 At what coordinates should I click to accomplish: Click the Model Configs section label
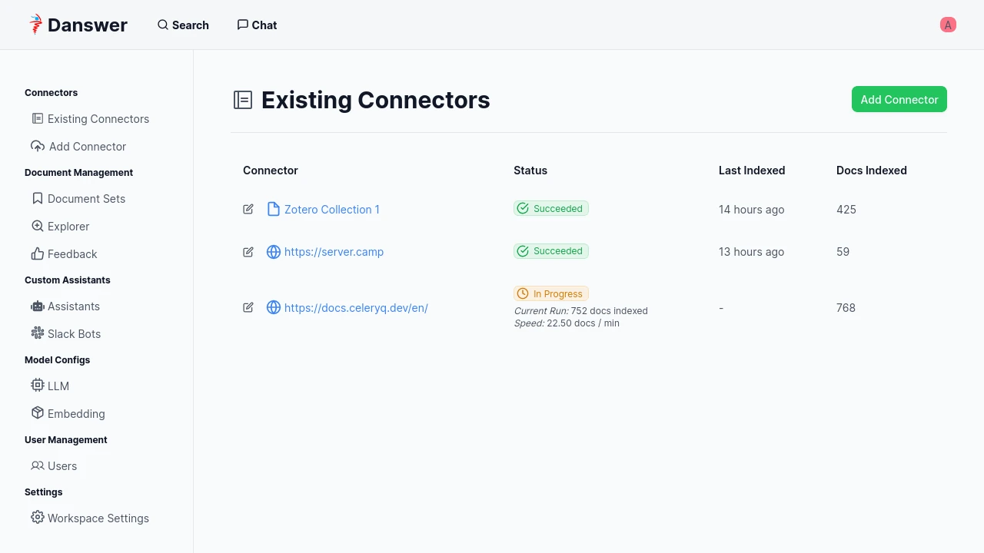pyautogui.click(x=58, y=359)
